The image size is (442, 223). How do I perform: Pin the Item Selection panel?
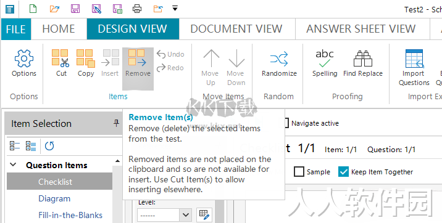116,123
